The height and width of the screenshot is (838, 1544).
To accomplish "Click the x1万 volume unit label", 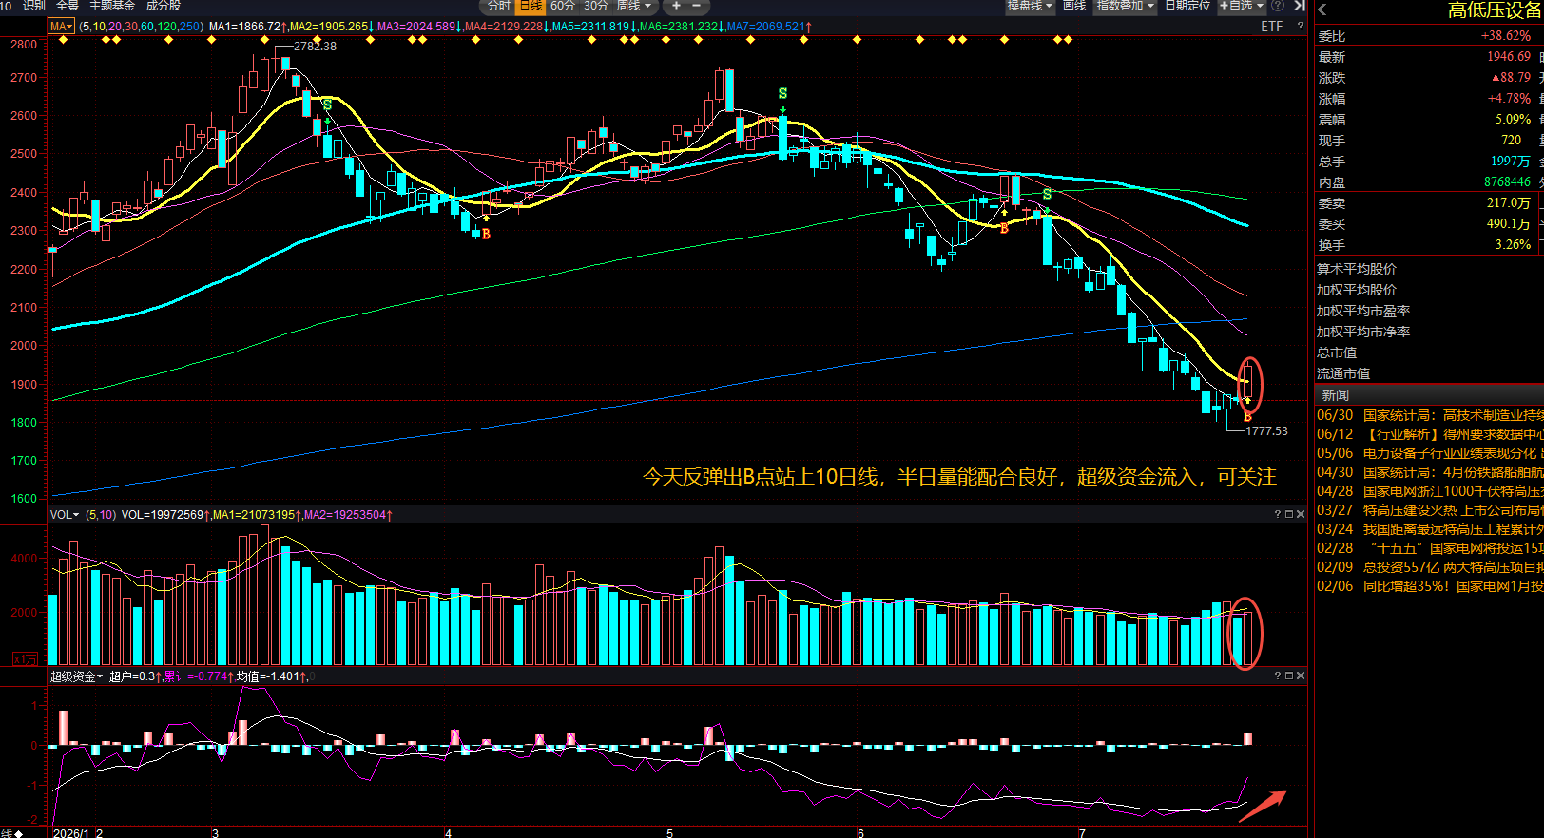I will (25, 658).
